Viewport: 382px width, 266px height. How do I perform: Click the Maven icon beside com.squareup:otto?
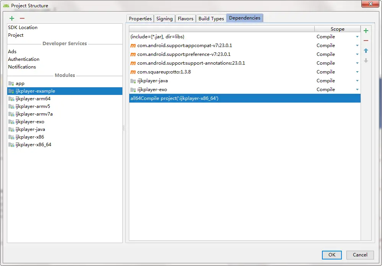point(133,72)
